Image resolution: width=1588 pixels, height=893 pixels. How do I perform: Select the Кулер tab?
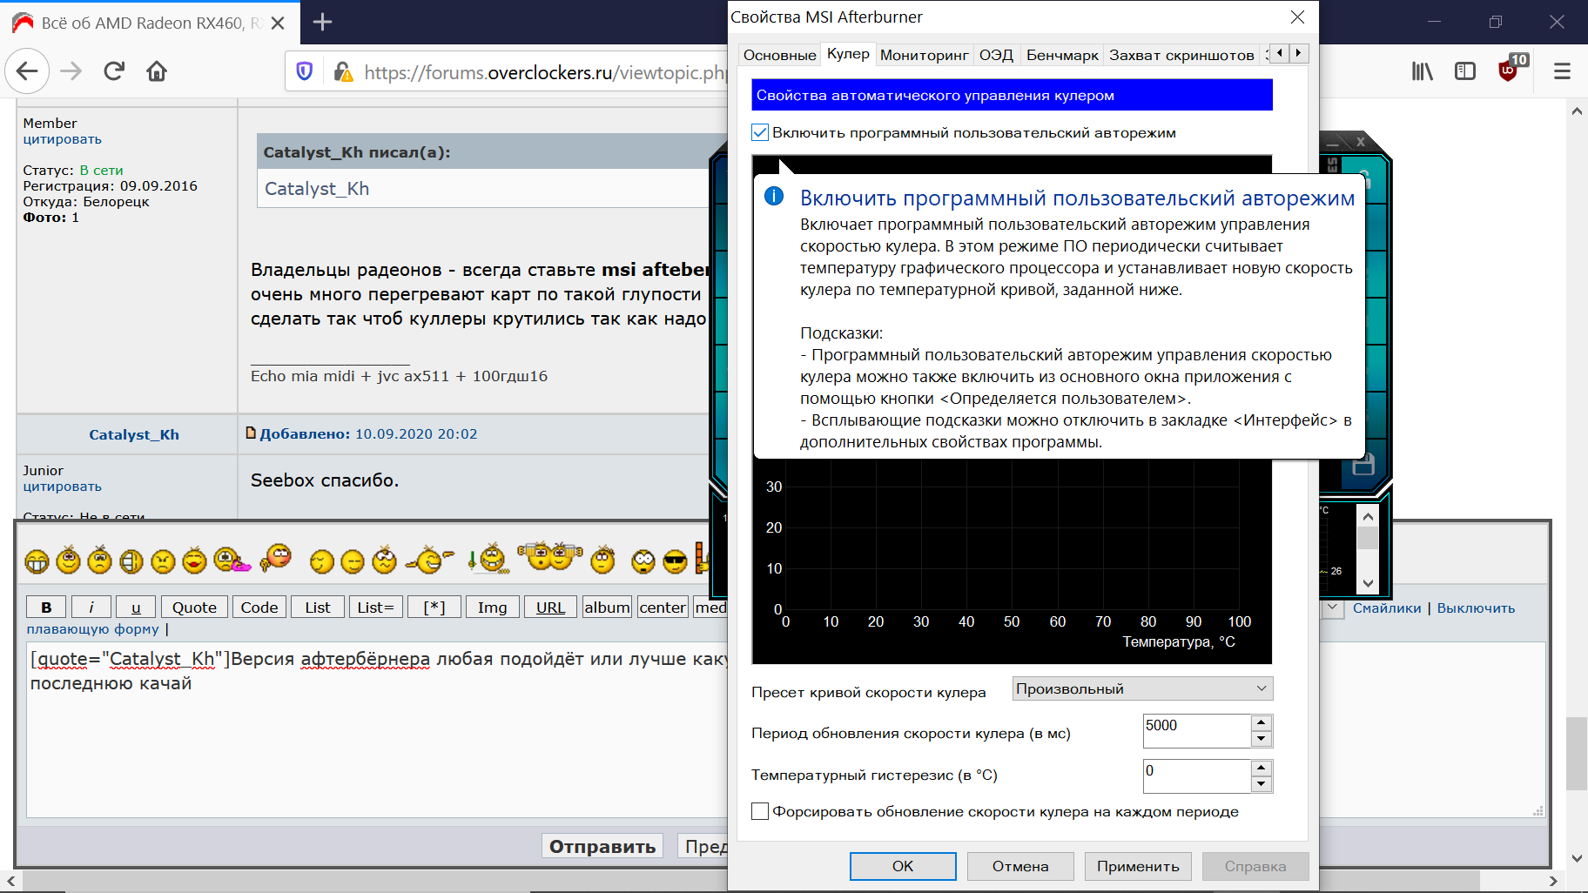coord(848,53)
